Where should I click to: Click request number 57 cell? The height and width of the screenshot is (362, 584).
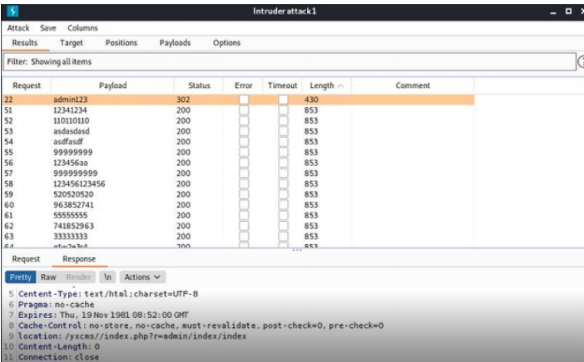(x=8, y=174)
